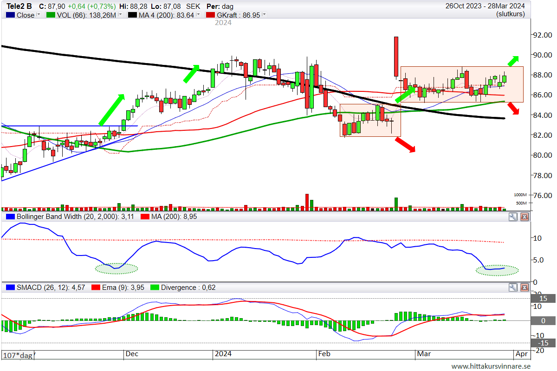This screenshot has width=557, height=371.
Task: Click the dark blue Close color swatch
Action: [10, 15]
